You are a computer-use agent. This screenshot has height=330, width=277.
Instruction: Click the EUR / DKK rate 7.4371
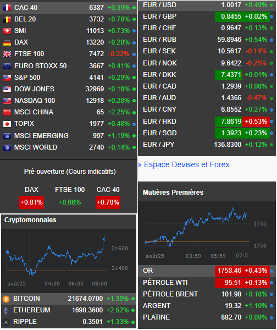(x=229, y=75)
